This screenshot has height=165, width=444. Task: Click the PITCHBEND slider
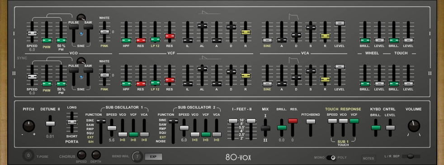click(x=311, y=122)
